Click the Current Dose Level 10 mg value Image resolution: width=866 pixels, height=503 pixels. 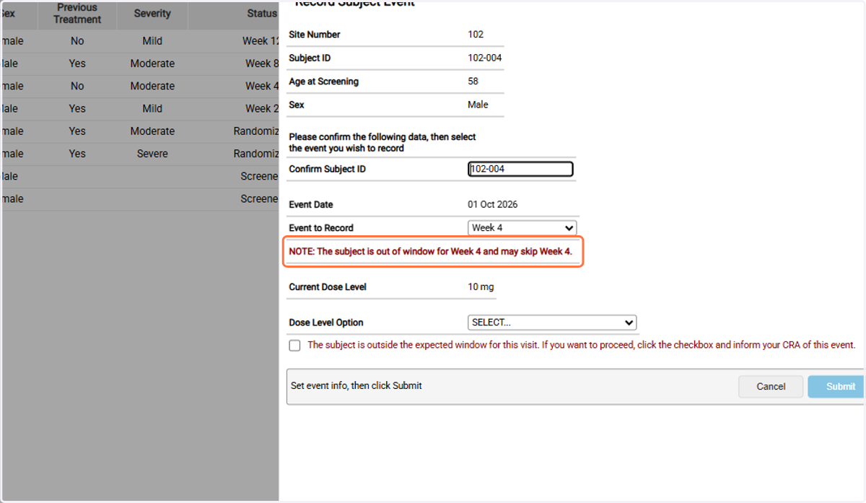click(481, 287)
